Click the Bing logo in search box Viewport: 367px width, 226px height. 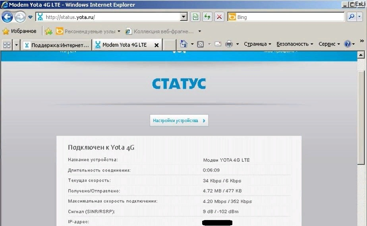[x=232, y=17]
